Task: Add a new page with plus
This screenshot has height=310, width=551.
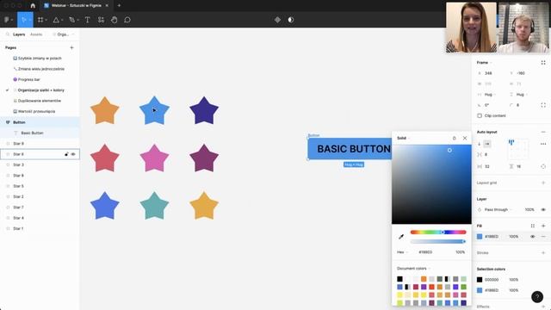Action: (71, 47)
